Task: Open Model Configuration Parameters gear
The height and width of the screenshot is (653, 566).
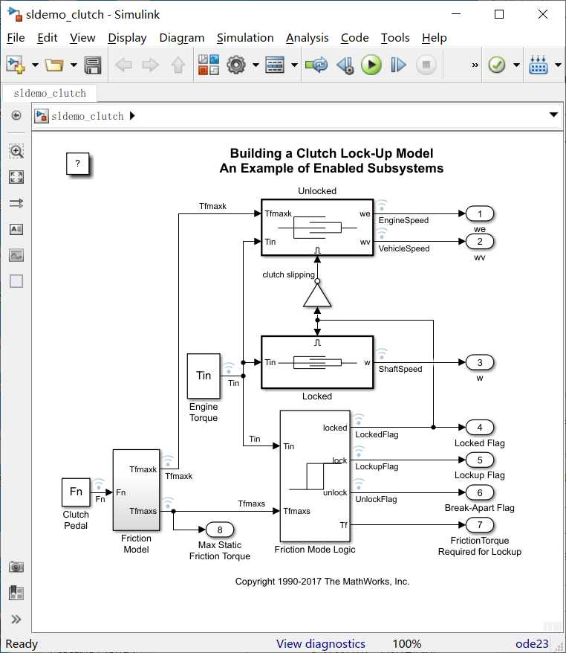Action: point(236,65)
